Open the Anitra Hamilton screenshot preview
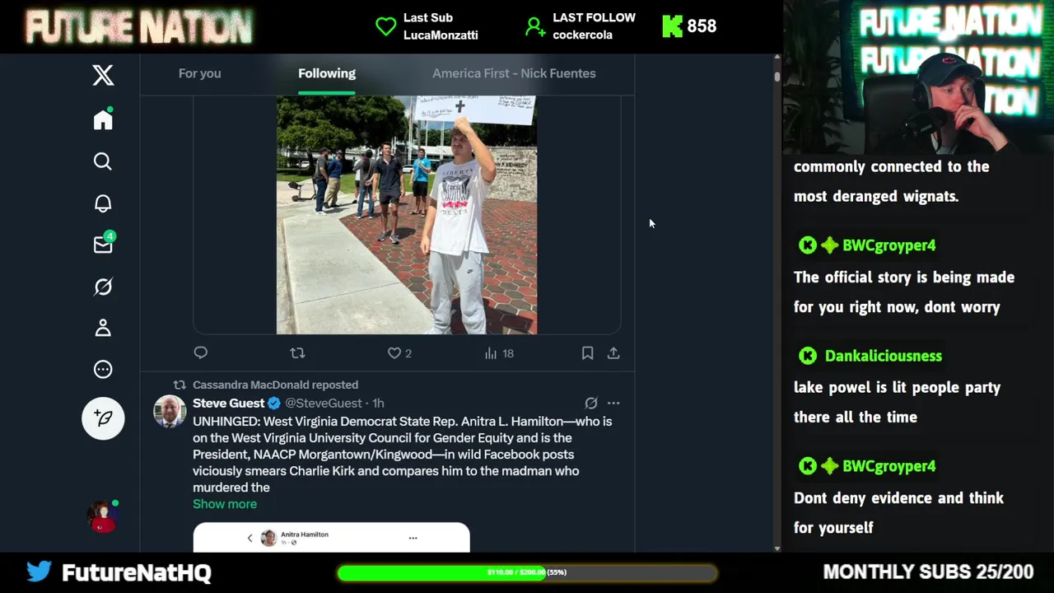The width and height of the screenshot is (1054, 593). [331, 537]
